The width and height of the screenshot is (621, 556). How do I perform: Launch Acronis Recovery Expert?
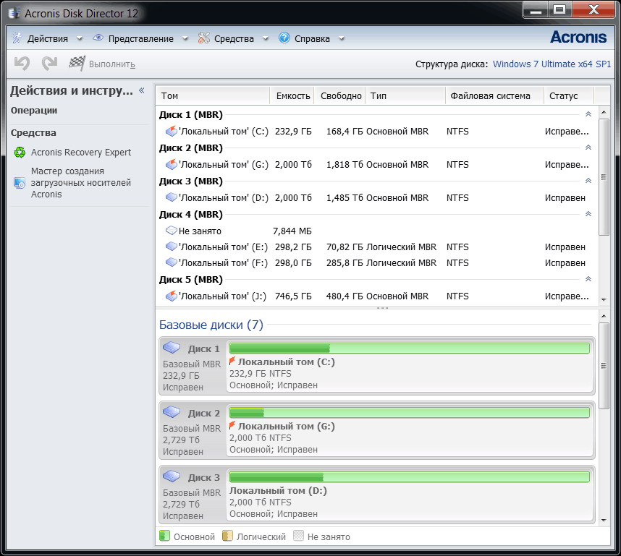click(x=81, y=153)
